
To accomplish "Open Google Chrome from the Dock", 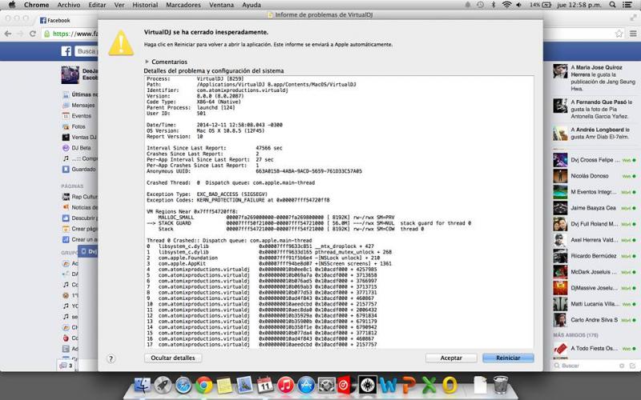I will (204, 385).
